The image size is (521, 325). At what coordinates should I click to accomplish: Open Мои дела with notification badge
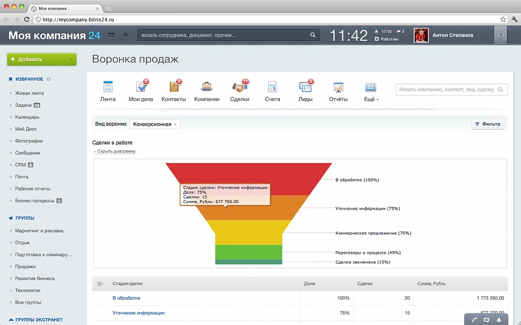click(141, 86)
